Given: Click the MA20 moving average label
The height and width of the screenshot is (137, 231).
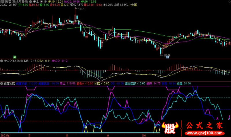Looking at the screenshot, I should point(72,1).
